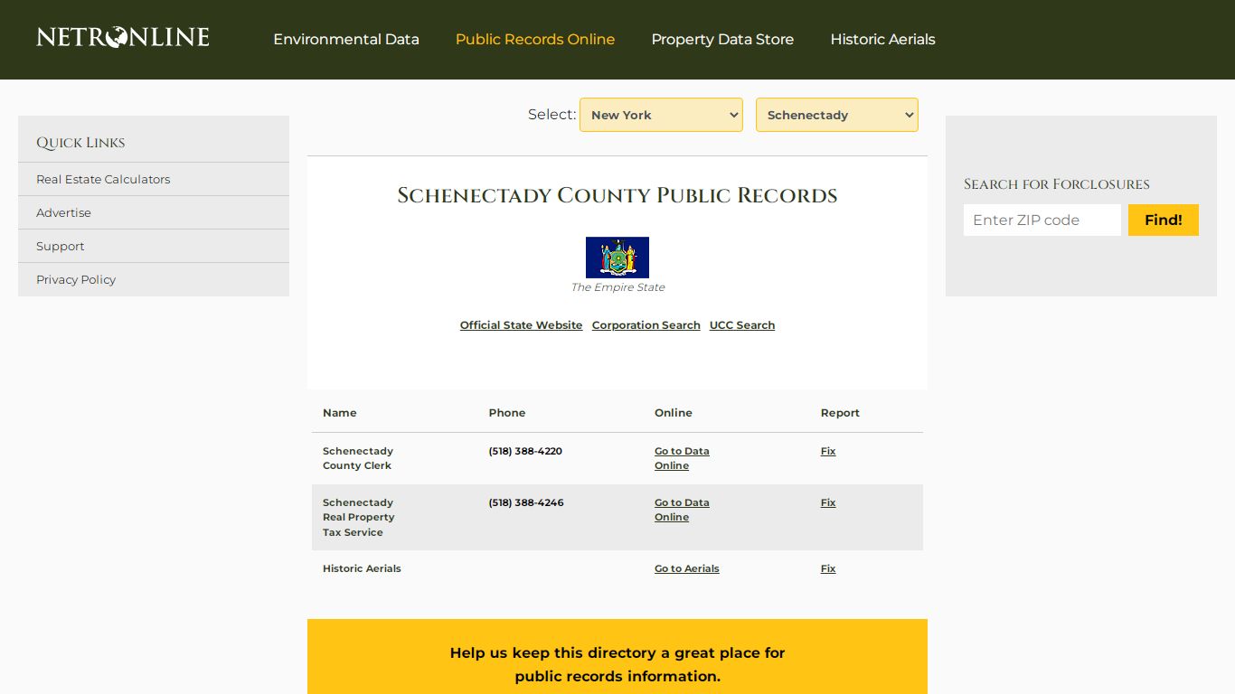Click the Quick Links heading
The height and width of the screenshot is (694, 1235).
pos(80,143)
